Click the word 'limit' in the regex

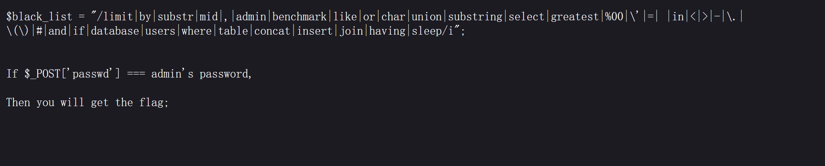(118, 17)
